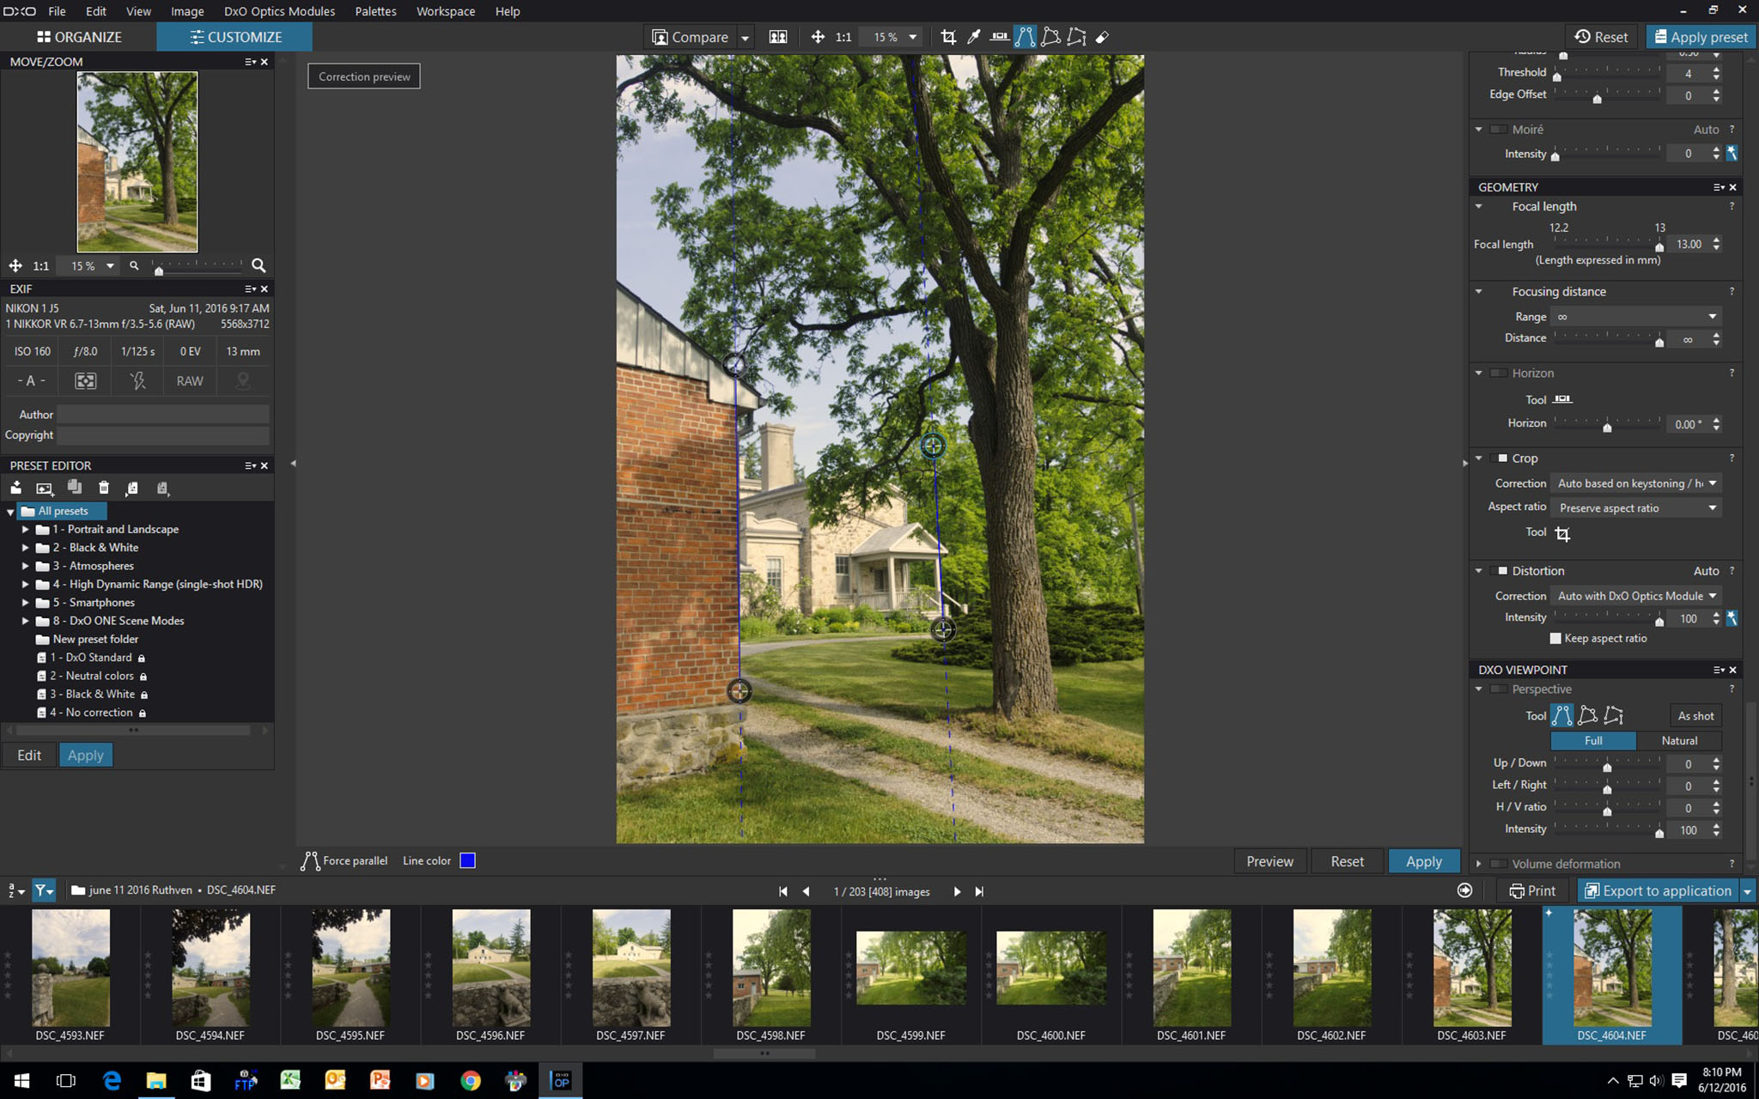Select the DSC_4598.NEF thumbnail
Image resolution: width=1759 pixels, height=1099 pixels.
point(770,968)
